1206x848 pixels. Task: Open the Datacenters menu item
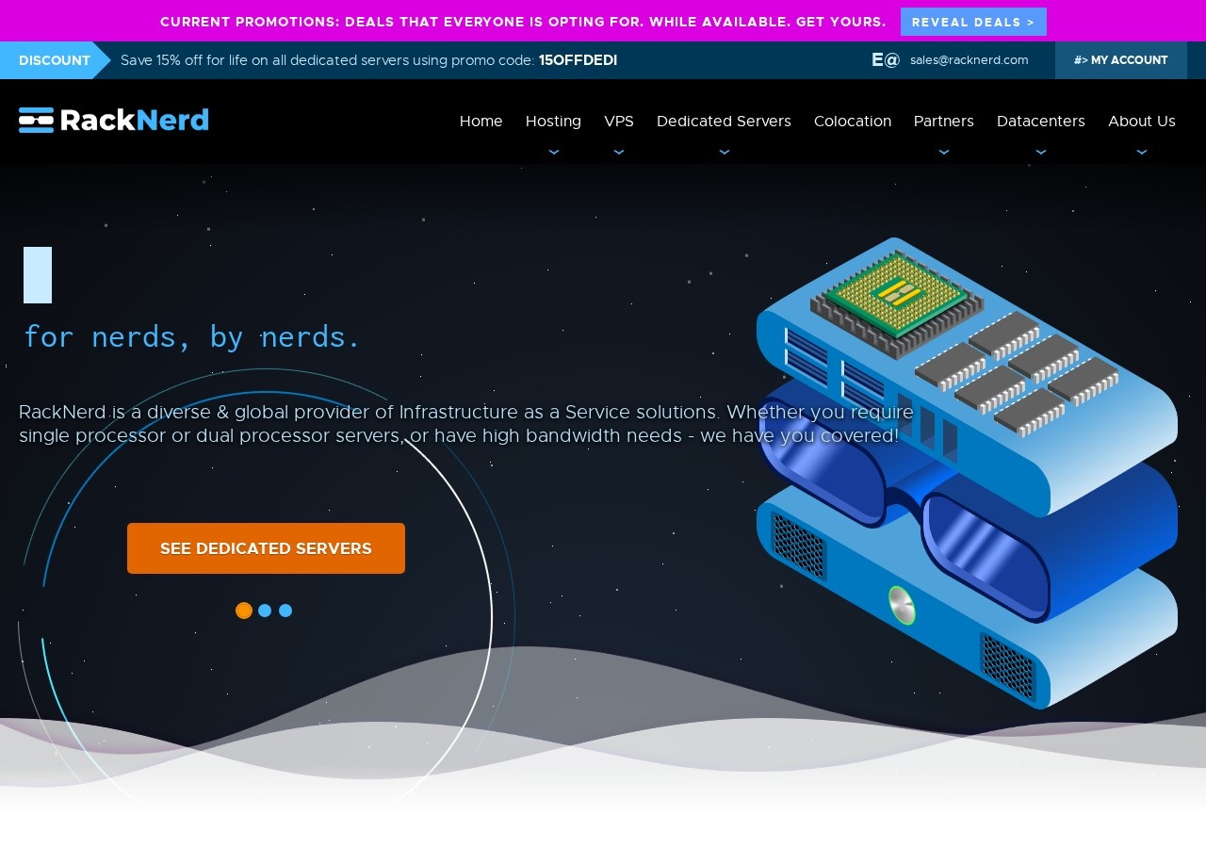coord(1041,121)
